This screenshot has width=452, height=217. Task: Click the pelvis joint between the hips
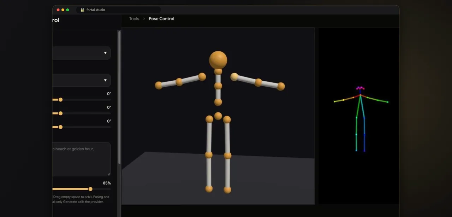tap(218, 116)
